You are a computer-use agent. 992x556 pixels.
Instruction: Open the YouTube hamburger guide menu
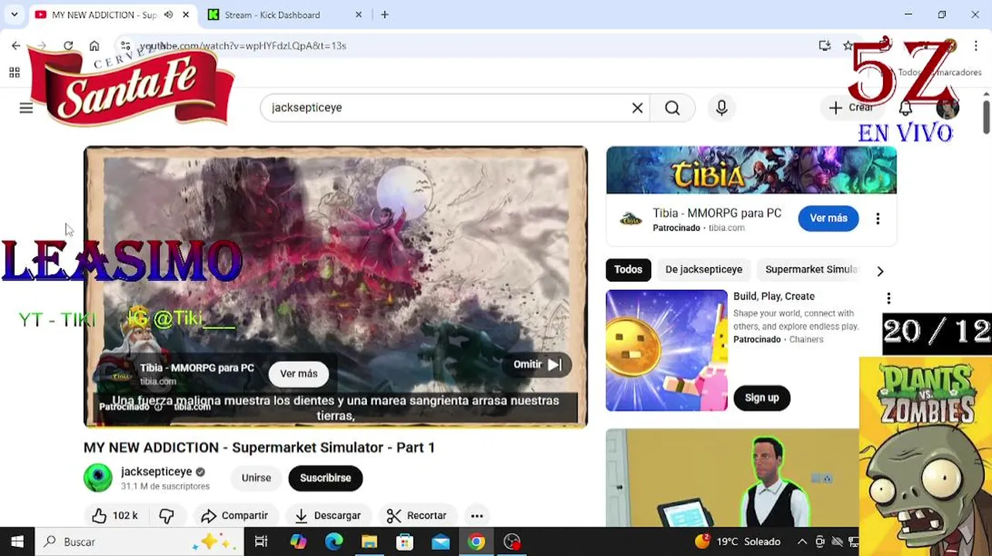[x=26, y=108]
